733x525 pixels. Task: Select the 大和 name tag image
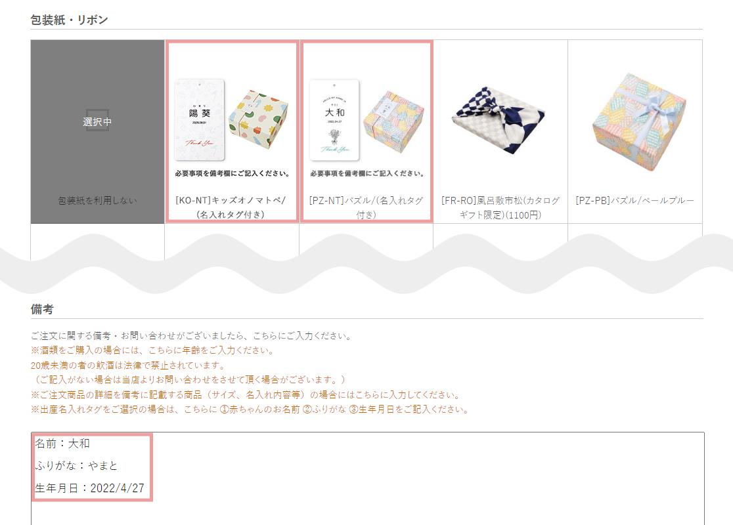(335, 120)
